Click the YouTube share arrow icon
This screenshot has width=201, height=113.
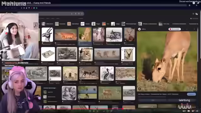(x=198, y=3)
